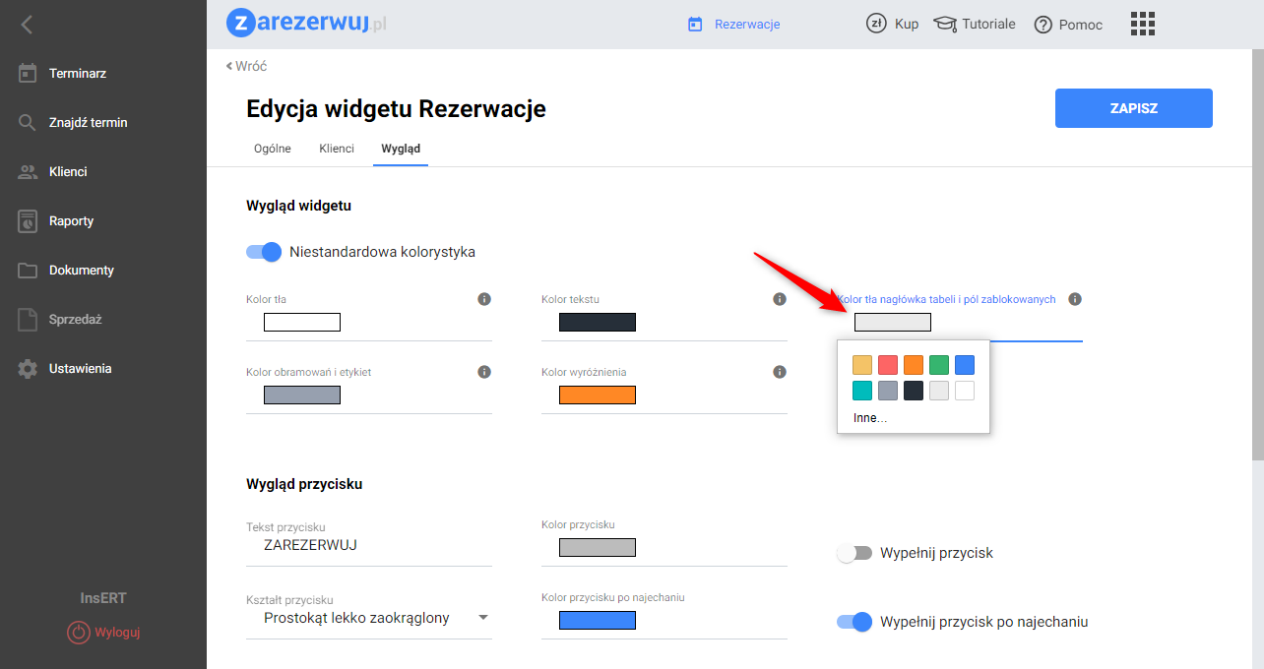Click the Klienci people icon

(x=28, y=171)
